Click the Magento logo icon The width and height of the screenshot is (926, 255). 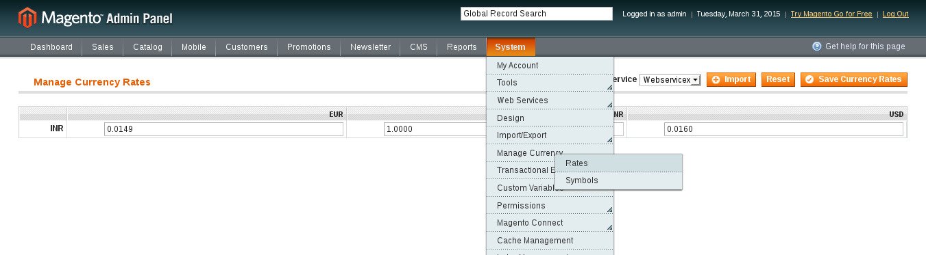tap(27, 17)
